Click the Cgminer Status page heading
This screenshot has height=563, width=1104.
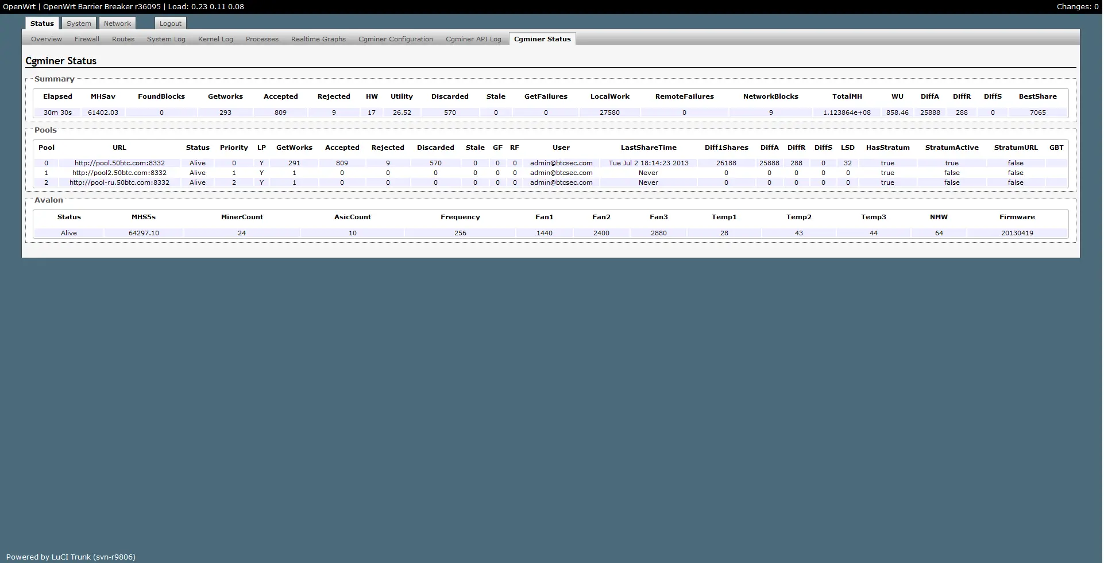61,61
